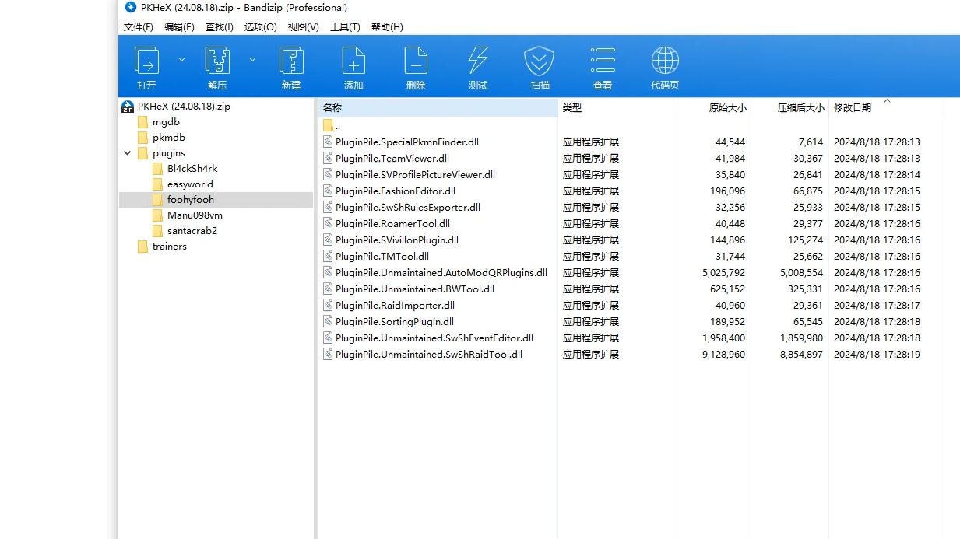Open the 解压 (Extract) tool icon
960x539 pixels.
[x=216, y=65]
